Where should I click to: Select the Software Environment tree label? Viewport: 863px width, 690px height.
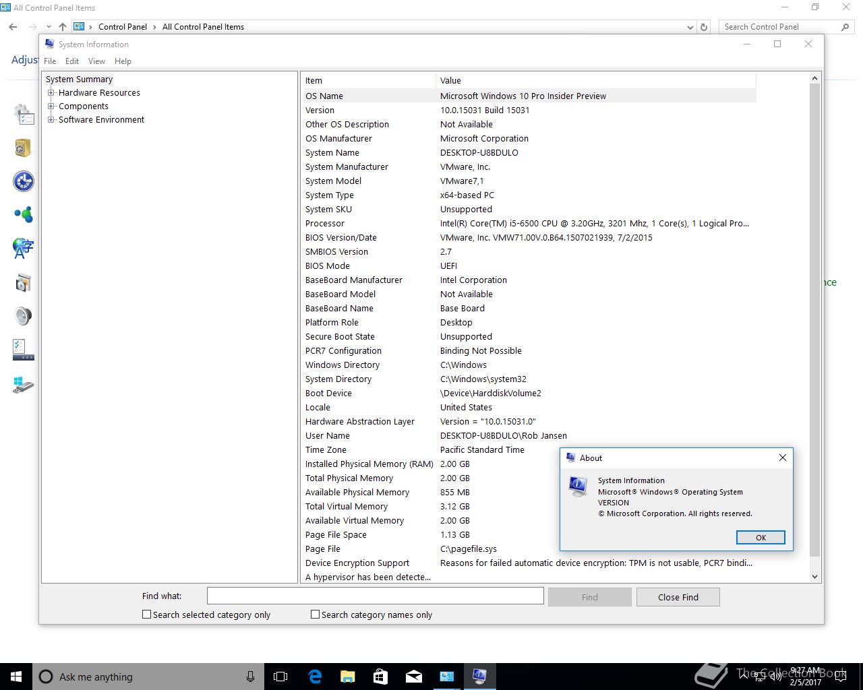click(101, 120)
